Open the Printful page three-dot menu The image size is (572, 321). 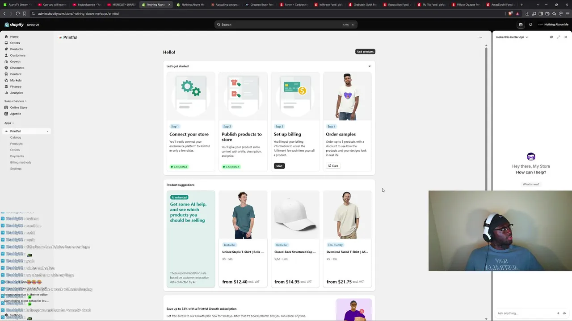480,37
